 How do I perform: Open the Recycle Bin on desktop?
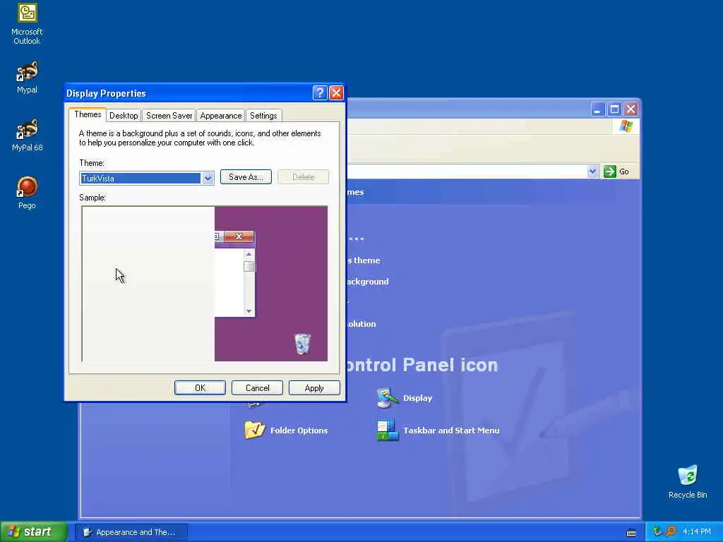(x=688, y=482)
